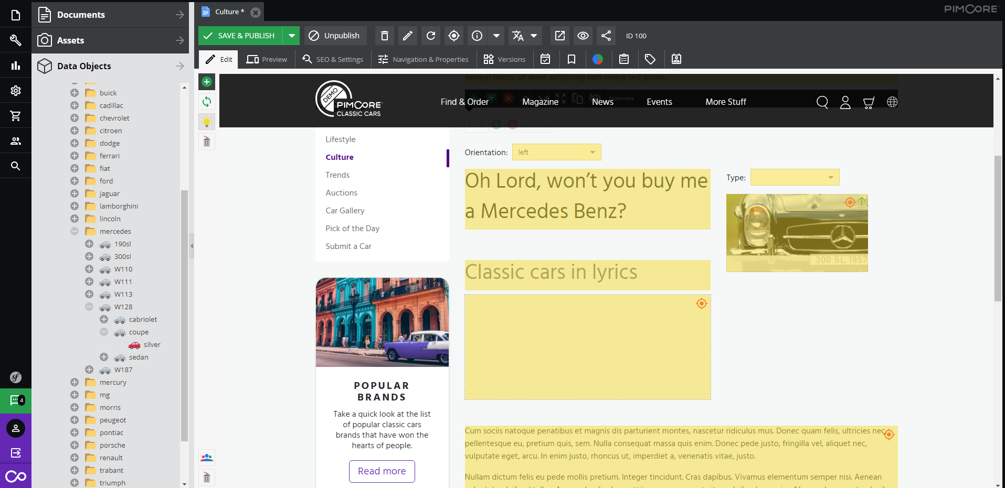Click the Mercedes 300 SL image thumbnail
This screenshot has width=1005, height=488.
pyautogui.click(x=797, y=233)
